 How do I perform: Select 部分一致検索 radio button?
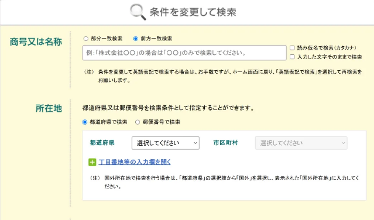pos(86,39)
